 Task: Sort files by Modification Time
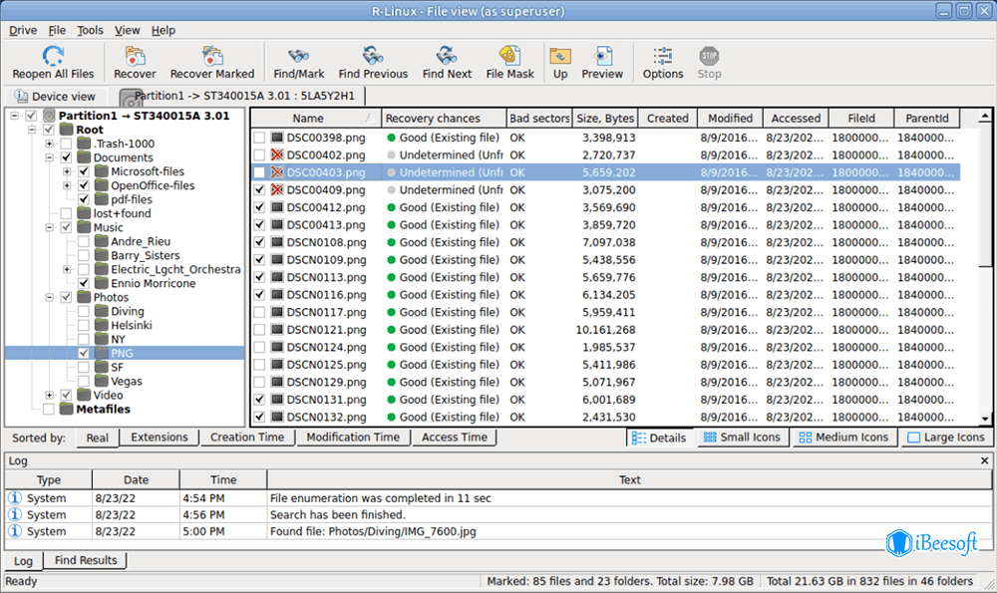[353, 438]
